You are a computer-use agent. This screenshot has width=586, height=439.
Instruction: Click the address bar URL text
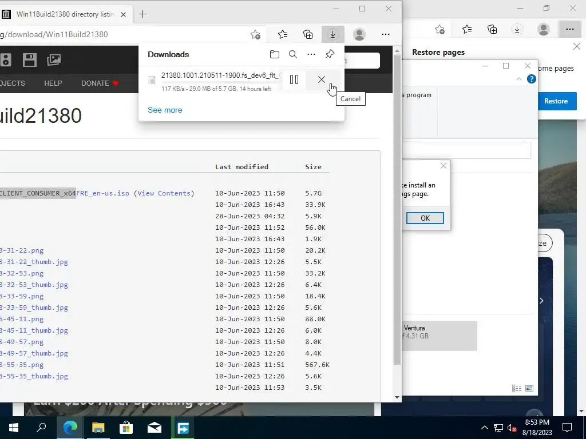54,34
